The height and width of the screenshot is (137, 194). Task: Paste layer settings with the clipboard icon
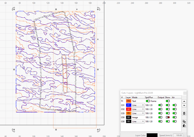point(184,126)
